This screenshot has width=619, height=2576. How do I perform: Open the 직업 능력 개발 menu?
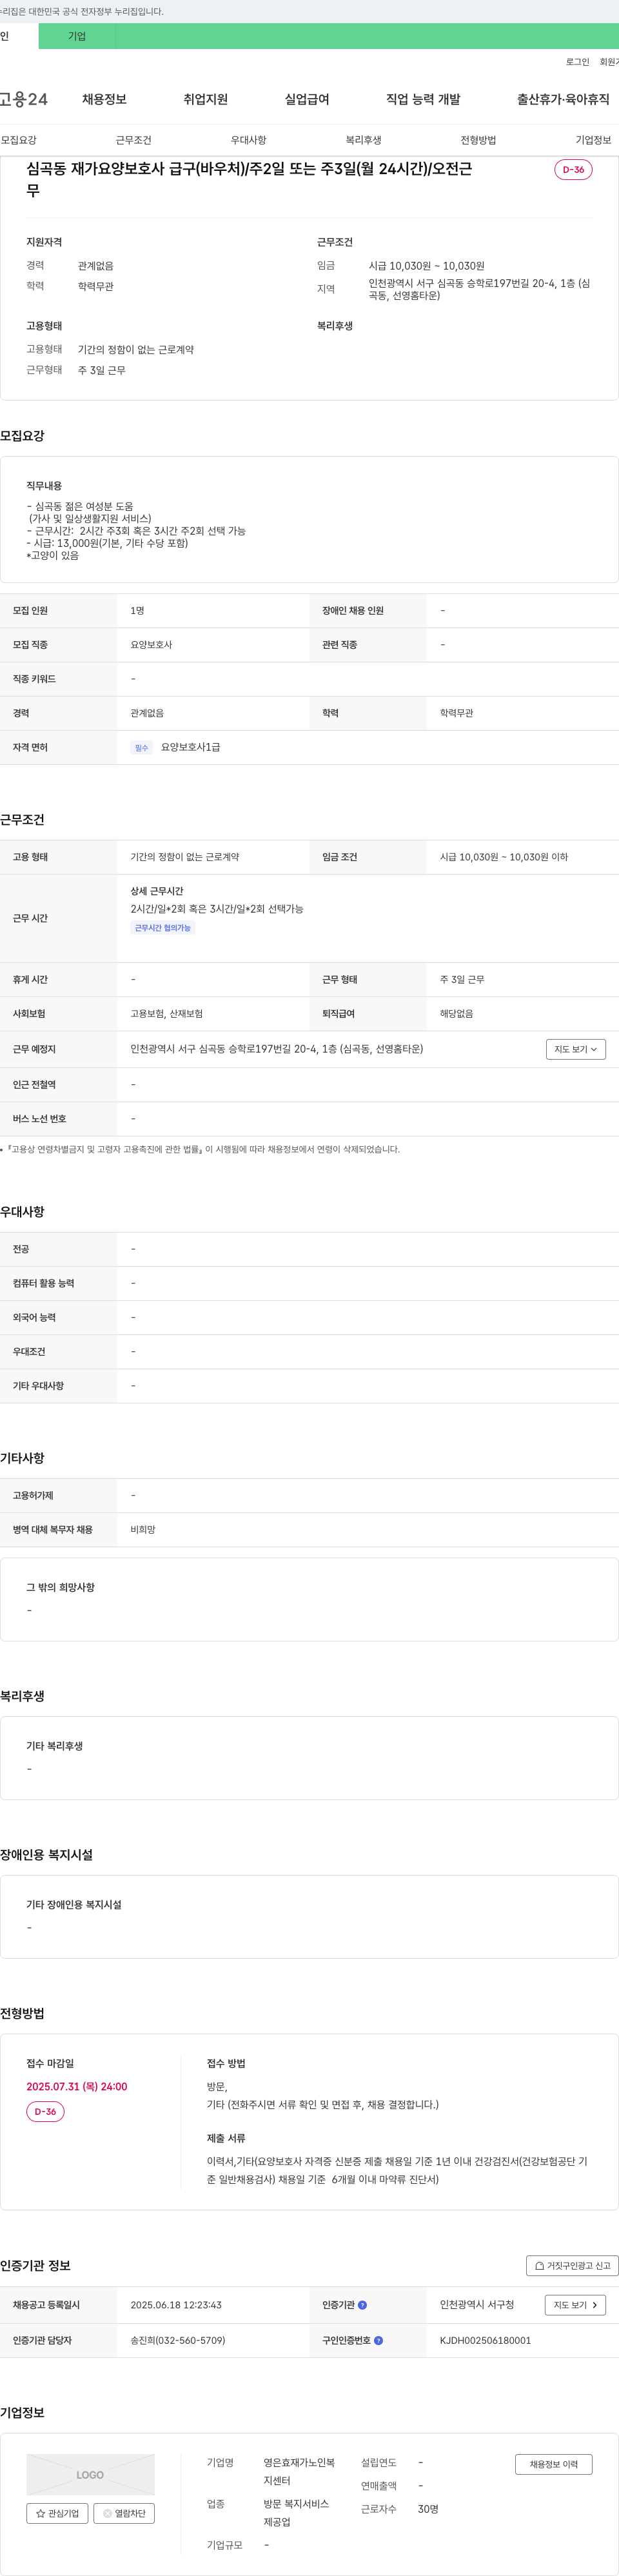point(423,99)
